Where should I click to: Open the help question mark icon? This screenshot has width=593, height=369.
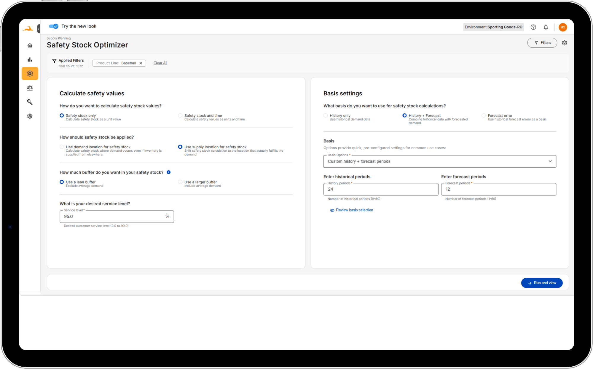pos(533,27)
